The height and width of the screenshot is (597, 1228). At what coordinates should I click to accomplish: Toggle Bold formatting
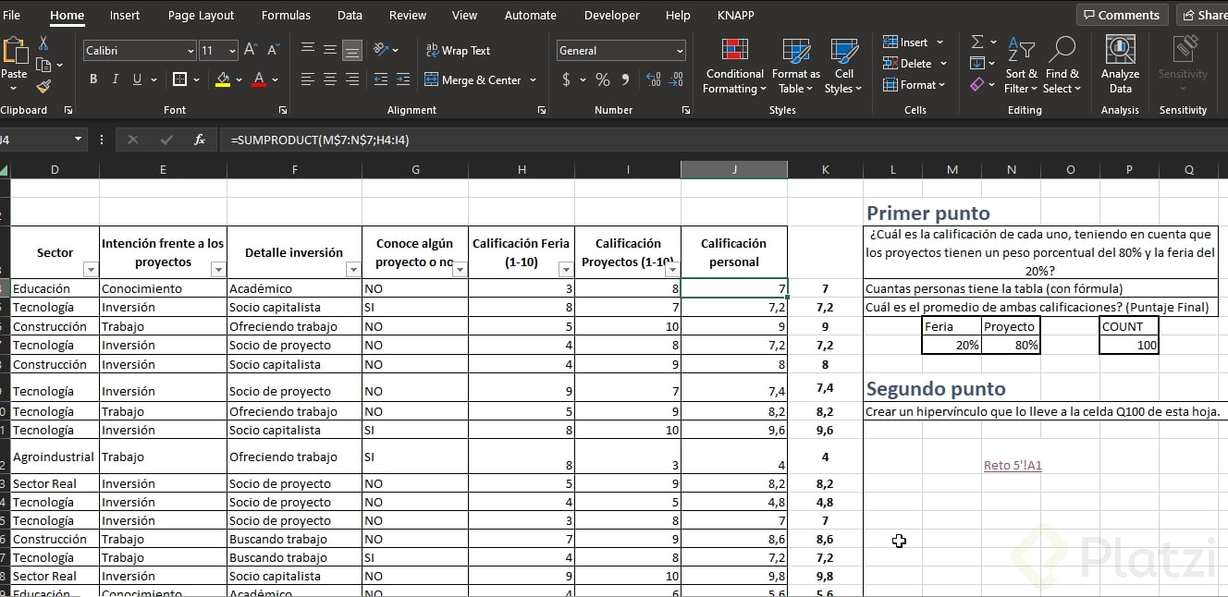click(x=93, y=80)
